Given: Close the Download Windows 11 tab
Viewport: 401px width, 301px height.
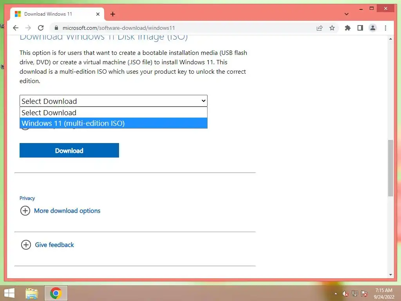Looking at the screenshot, I should [x=98, y=14].
